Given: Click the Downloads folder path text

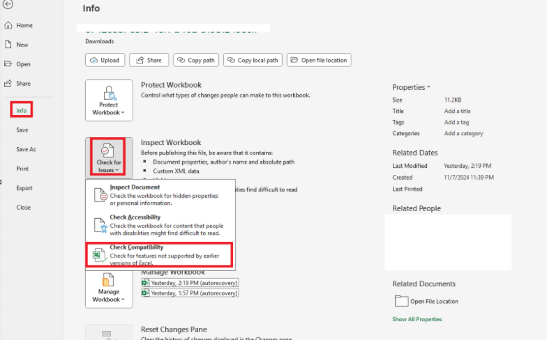Looking at the screenshot, I should tap(99, 41).
